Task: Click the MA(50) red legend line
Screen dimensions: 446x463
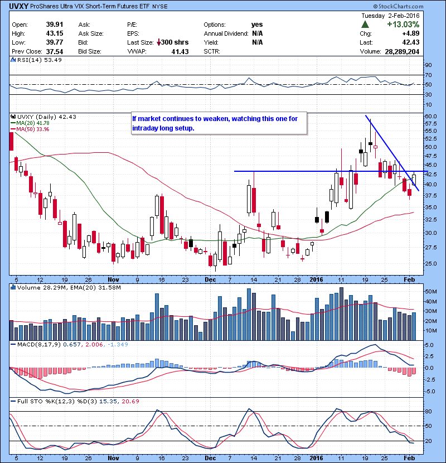Action: pos(13,129)
